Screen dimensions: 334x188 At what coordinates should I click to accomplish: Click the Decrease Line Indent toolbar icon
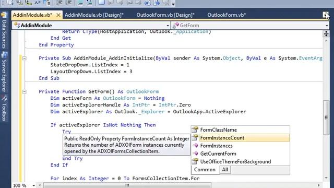click(59, 3)
